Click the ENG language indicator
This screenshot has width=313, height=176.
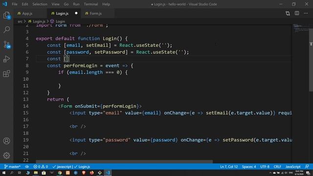(x=291, y=173)
